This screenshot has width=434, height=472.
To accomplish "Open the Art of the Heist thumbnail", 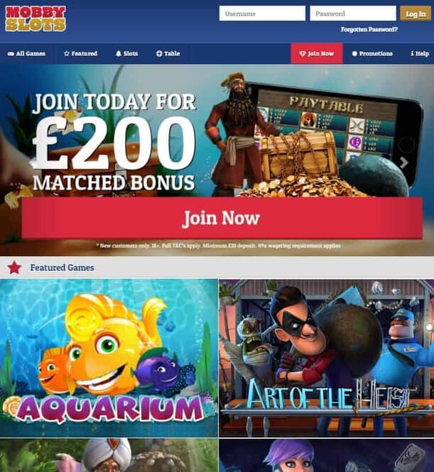I will tap(327, 358).
